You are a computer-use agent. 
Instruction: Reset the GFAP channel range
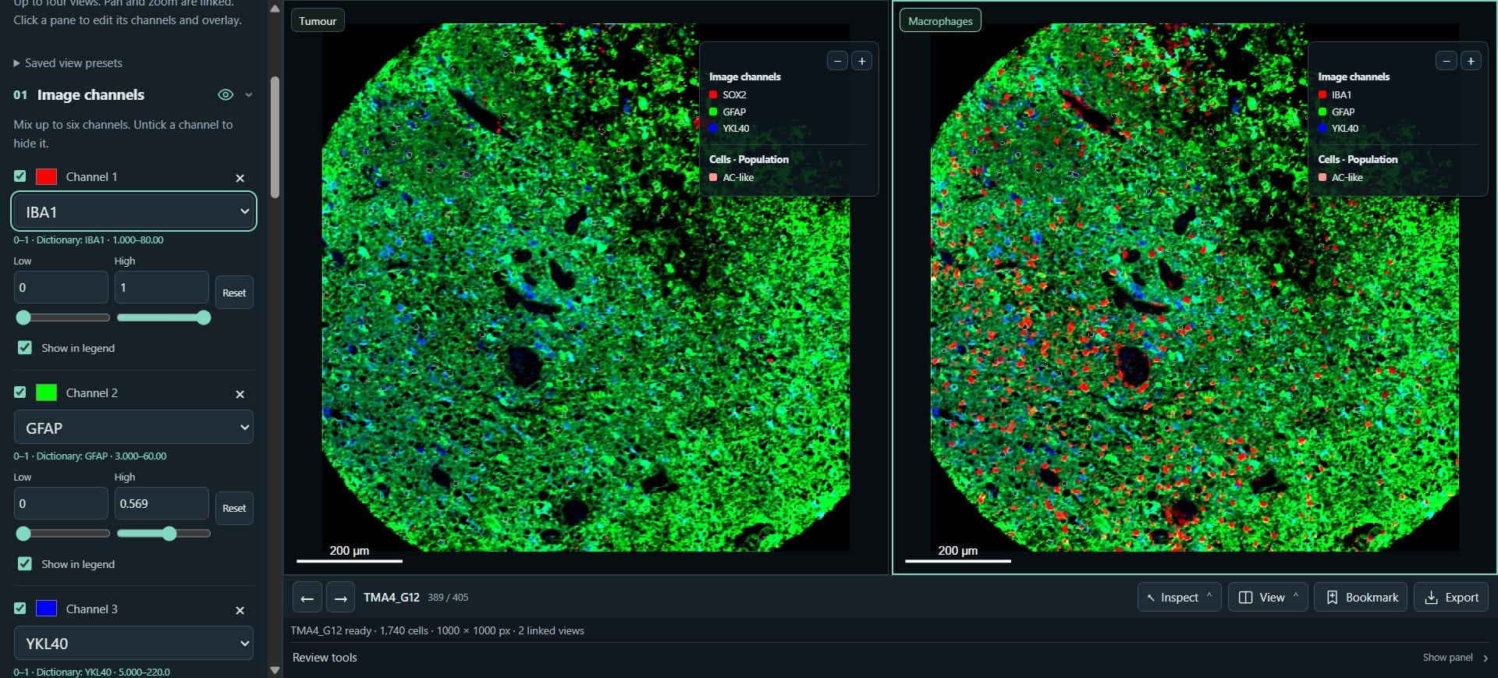pyautogui.click(x=234, y=508)
